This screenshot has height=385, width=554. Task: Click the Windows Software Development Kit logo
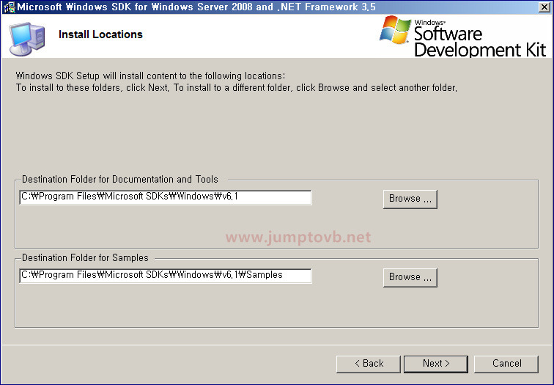coord(462,36)
